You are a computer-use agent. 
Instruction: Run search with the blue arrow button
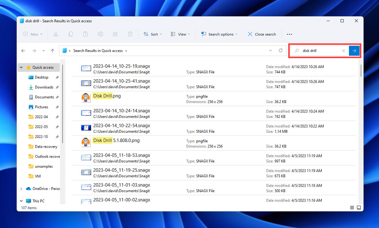click(354, 51)
